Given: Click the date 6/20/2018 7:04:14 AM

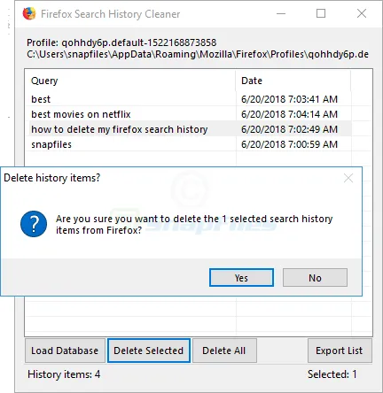Looking at the screenshot, I should click(289, 114).
